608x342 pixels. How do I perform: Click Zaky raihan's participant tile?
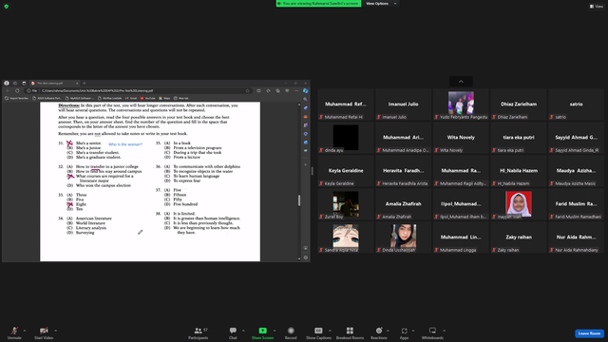pyautogui.click(x=519, y=237)
